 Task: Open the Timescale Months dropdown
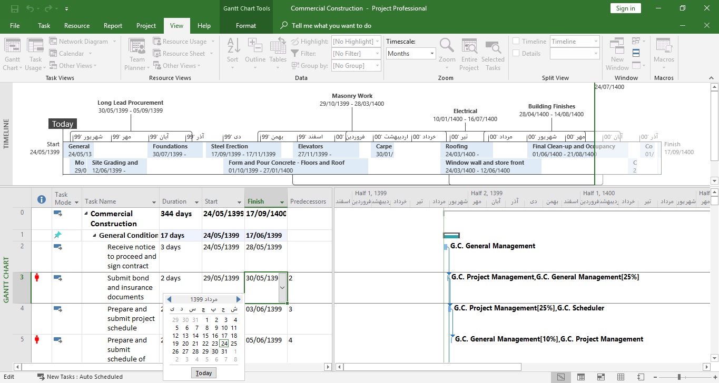(432, 54)
